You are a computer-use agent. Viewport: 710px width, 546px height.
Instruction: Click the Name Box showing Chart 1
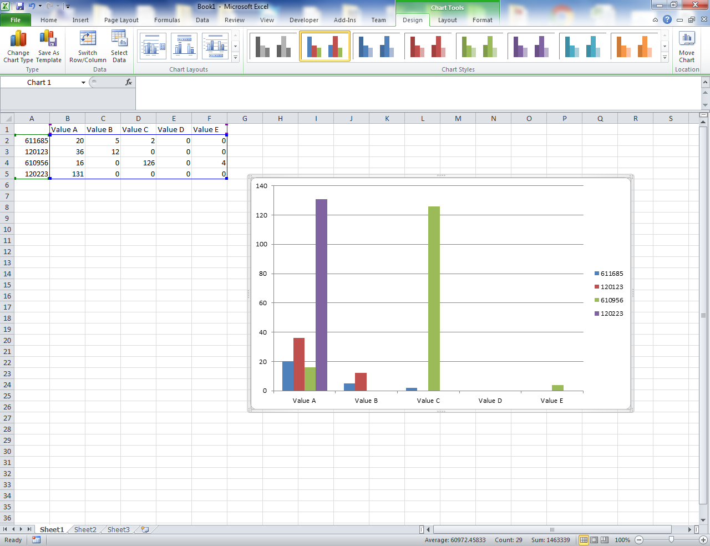click(39, 82)
